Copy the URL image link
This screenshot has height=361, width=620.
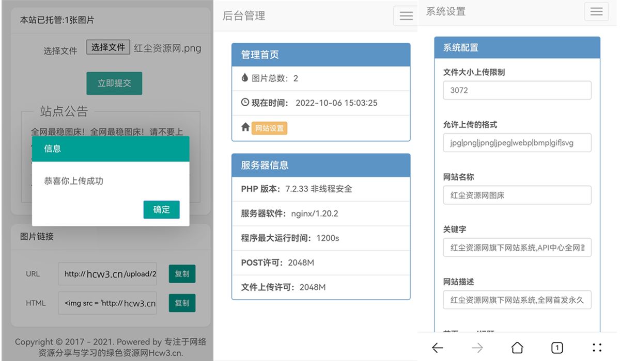[182, 274]
